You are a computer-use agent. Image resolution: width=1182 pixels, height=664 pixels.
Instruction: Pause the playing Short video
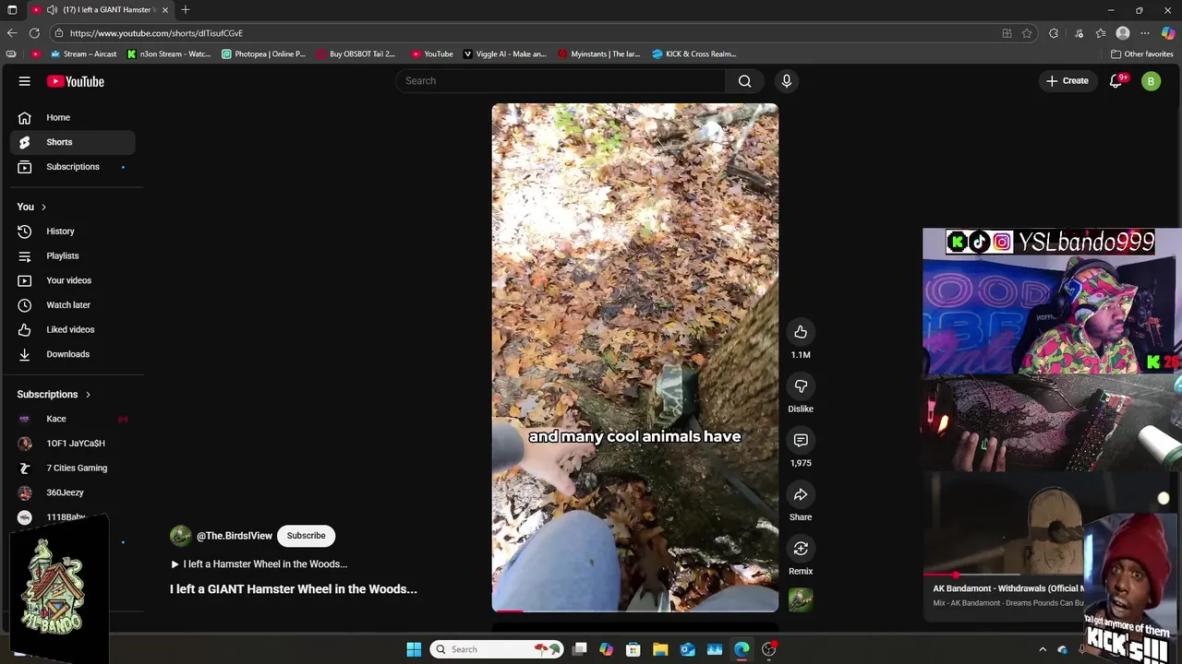coord(635,357)
